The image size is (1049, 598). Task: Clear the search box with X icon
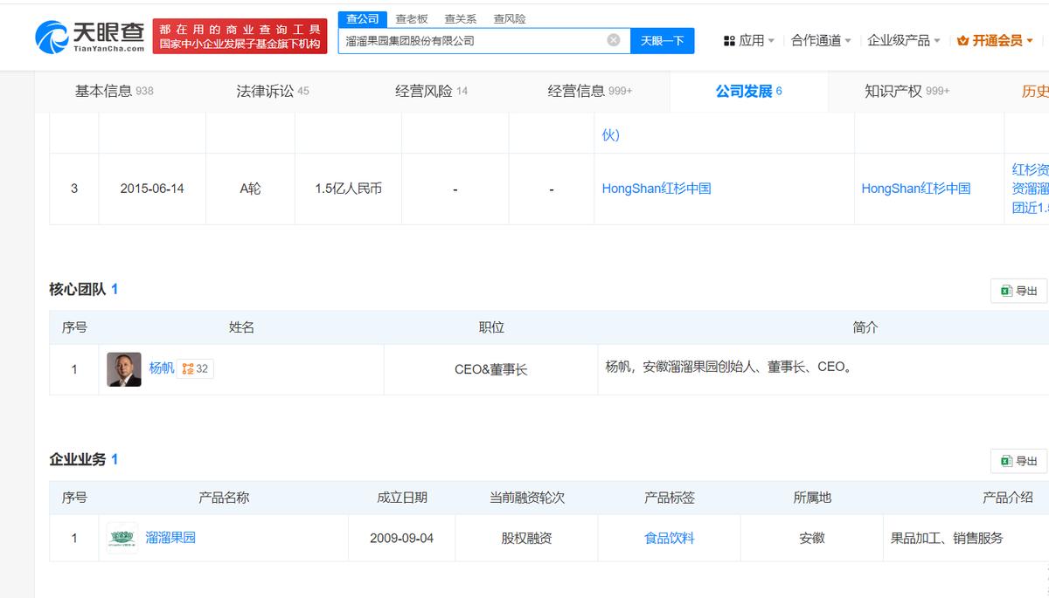pos(614,40)
